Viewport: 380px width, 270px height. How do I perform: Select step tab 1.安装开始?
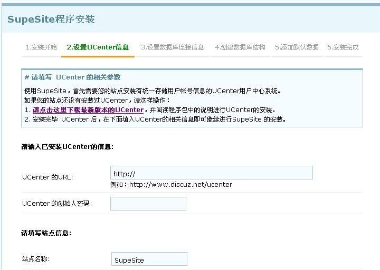(x=41, y=47)
